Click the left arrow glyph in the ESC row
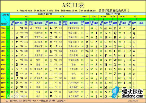The height and width of the screenshot is (103, 146). pyautogui.click(x=51, y=79)
